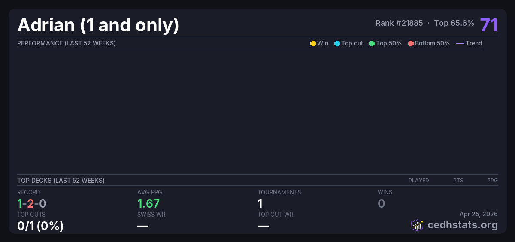Toggle the Top cut legend label
The width and height of the screenshot is (515, 242).
[x=352, y=43]
